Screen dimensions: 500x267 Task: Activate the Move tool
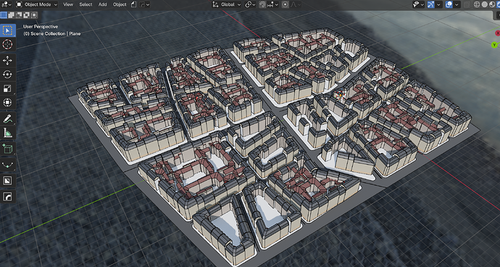[7, 60]
